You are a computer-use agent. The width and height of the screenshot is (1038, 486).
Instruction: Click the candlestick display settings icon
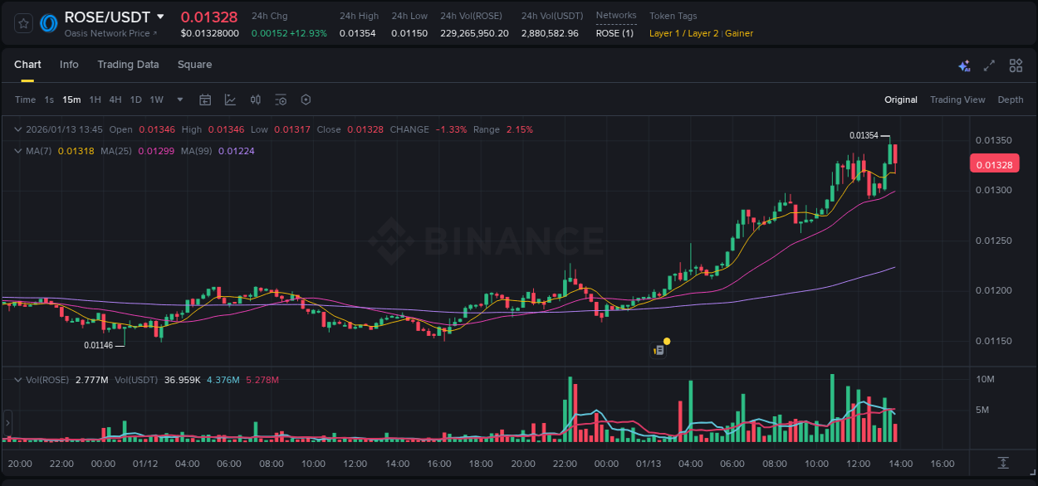coord(255,99)
